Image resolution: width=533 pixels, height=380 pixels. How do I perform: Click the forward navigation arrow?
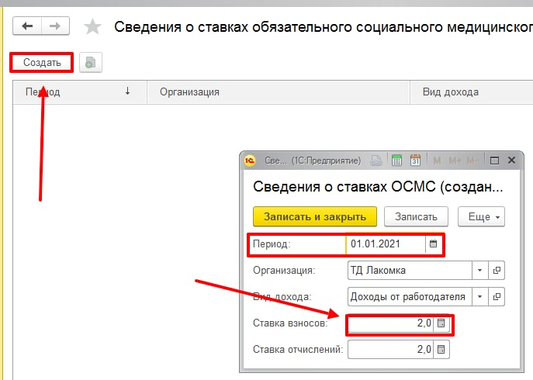pyautogui.click(x=54, y=26)
